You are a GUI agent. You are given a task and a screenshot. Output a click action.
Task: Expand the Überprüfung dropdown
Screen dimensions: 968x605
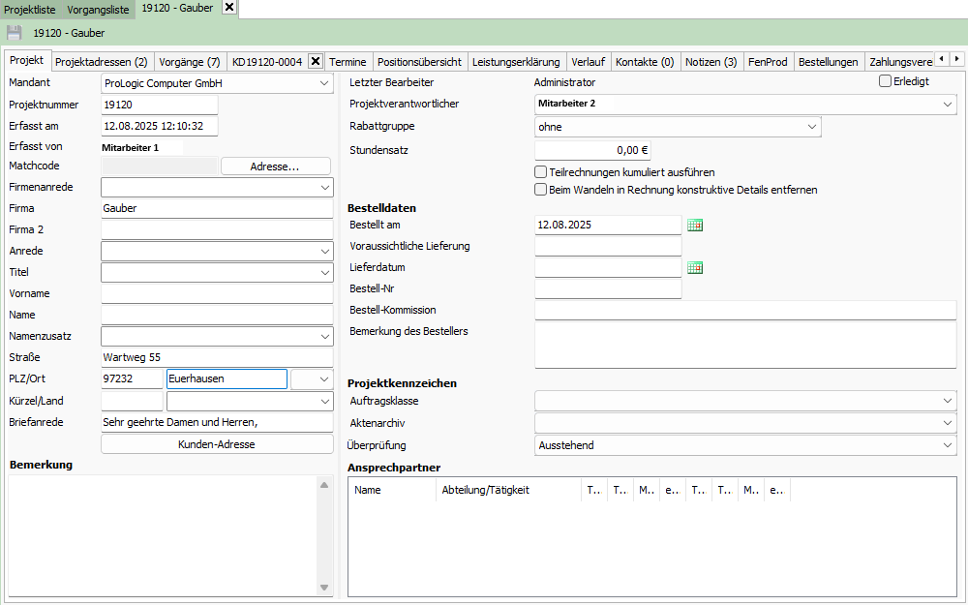click(x=946, y=445)
